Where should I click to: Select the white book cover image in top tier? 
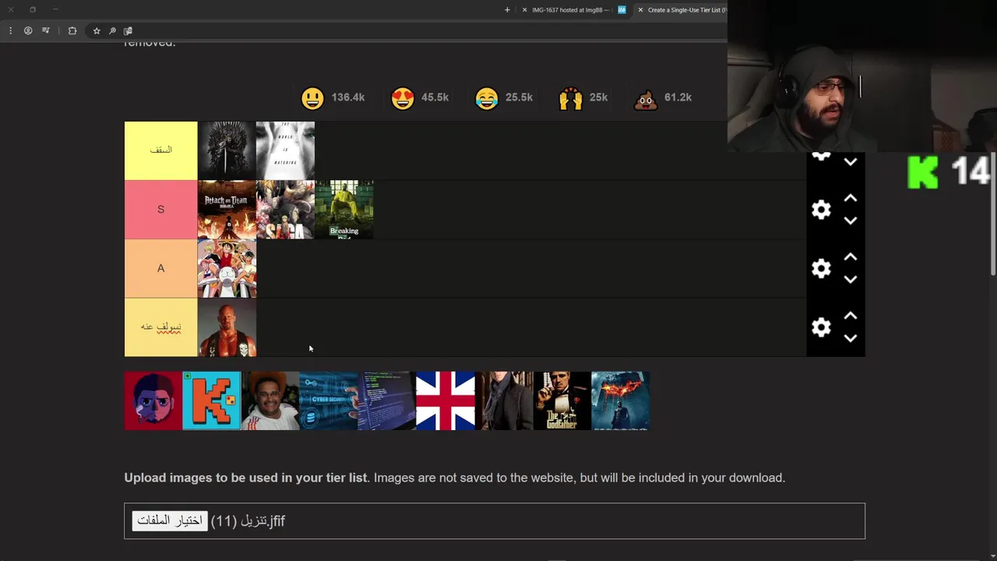point(285,150)
